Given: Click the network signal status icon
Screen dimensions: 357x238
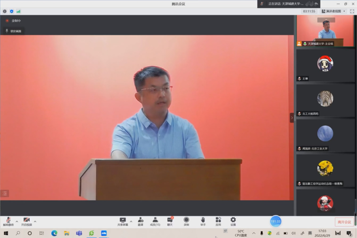Looking at the screenshot, I should pyautogui.click(x=19, y=11).
